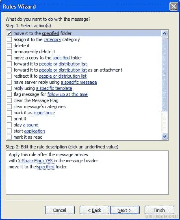Tick the 'play a sound' checkbox
Screen dimensions: 180x220
(9, 125)
